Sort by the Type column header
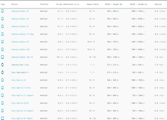 pos(3,4)
